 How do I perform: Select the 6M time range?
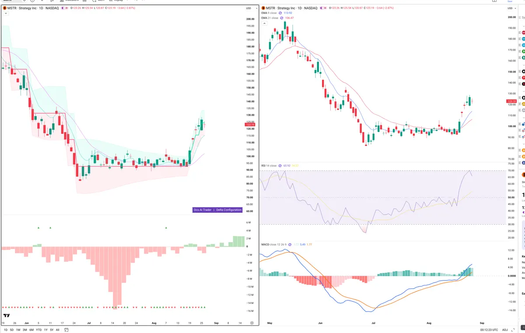tap(31, 330)
